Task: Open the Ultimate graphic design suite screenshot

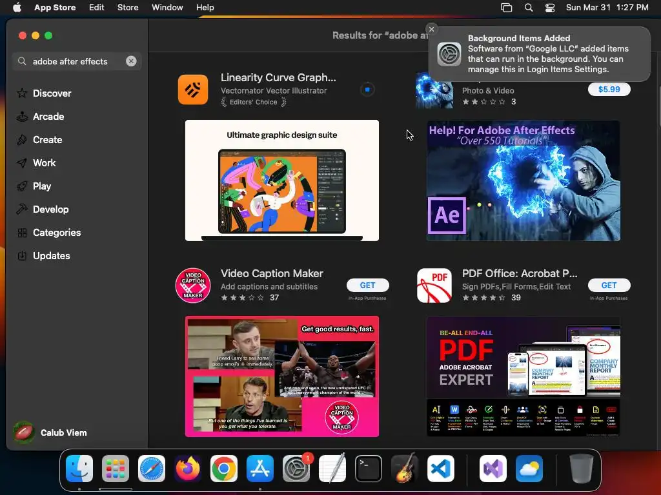Action: pos(282,180)
